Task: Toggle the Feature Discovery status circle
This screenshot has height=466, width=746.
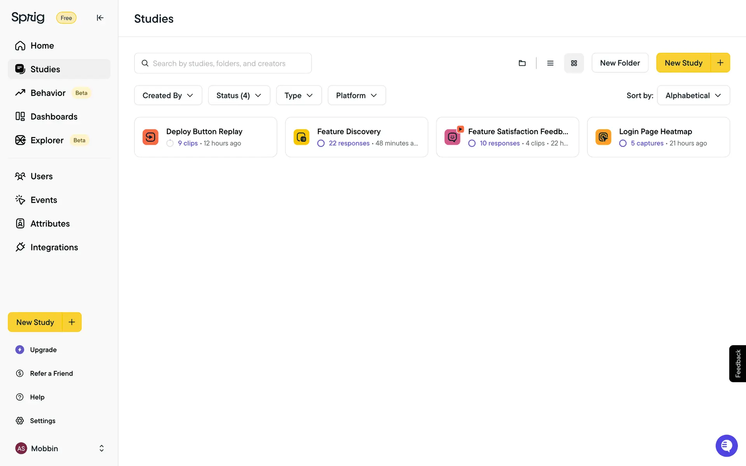Action: [x=321, y=143]
